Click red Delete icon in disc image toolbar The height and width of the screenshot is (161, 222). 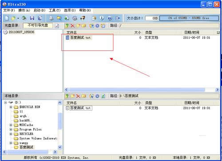tap(72, 26)
